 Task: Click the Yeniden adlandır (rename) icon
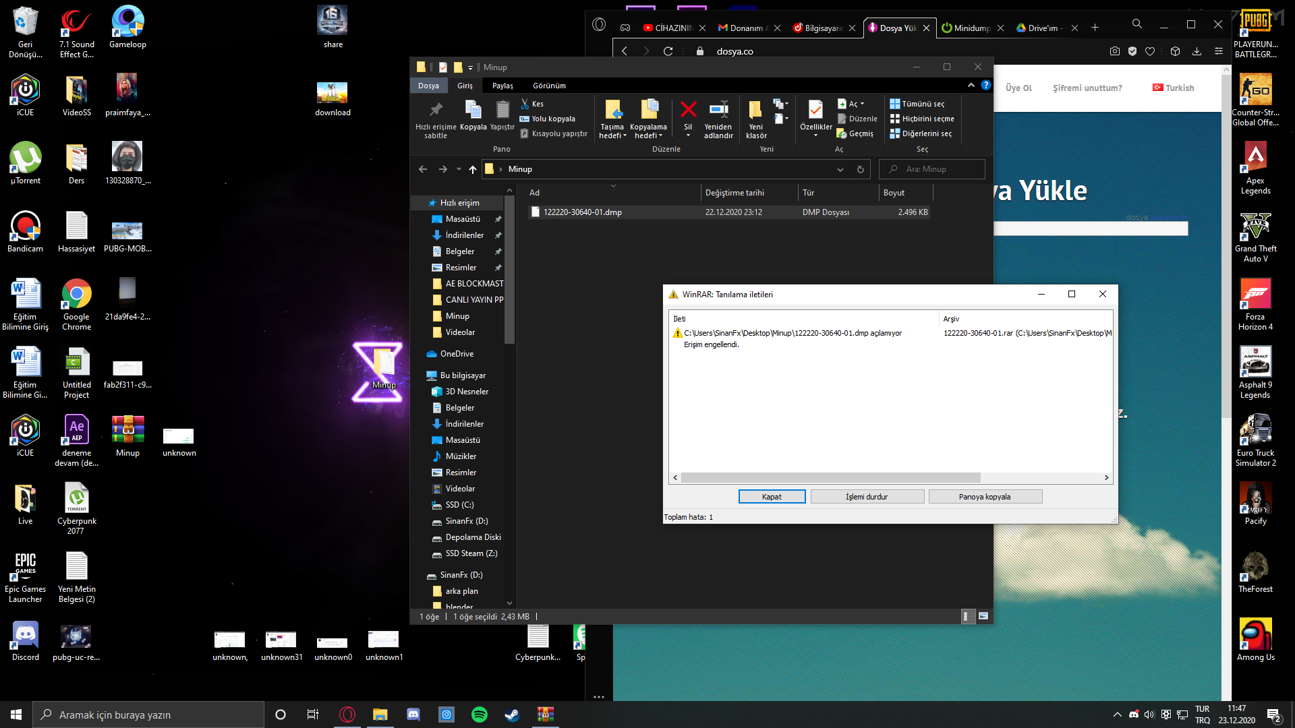point(718,111)
